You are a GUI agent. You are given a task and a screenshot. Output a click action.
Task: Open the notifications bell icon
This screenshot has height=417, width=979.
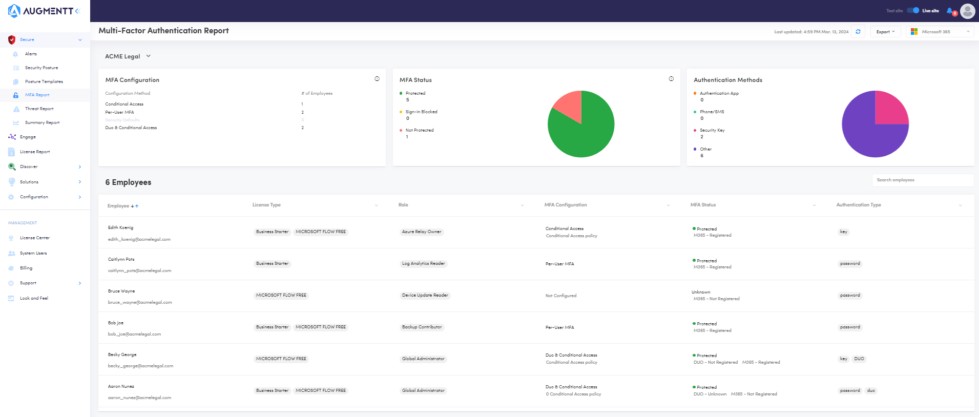(x=950, y=11)
